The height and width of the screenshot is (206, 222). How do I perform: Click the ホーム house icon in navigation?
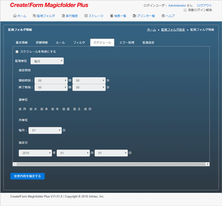click(x=15, y=16)
